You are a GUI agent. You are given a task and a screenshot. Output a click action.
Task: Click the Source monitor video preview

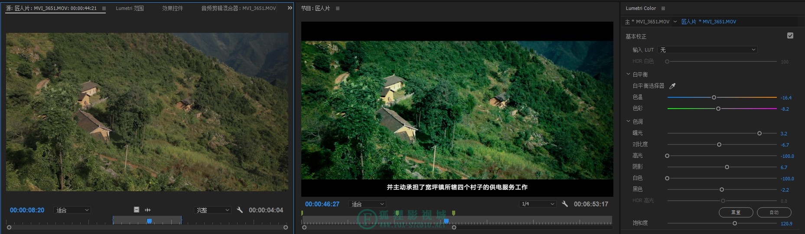[x=147, y=112]
